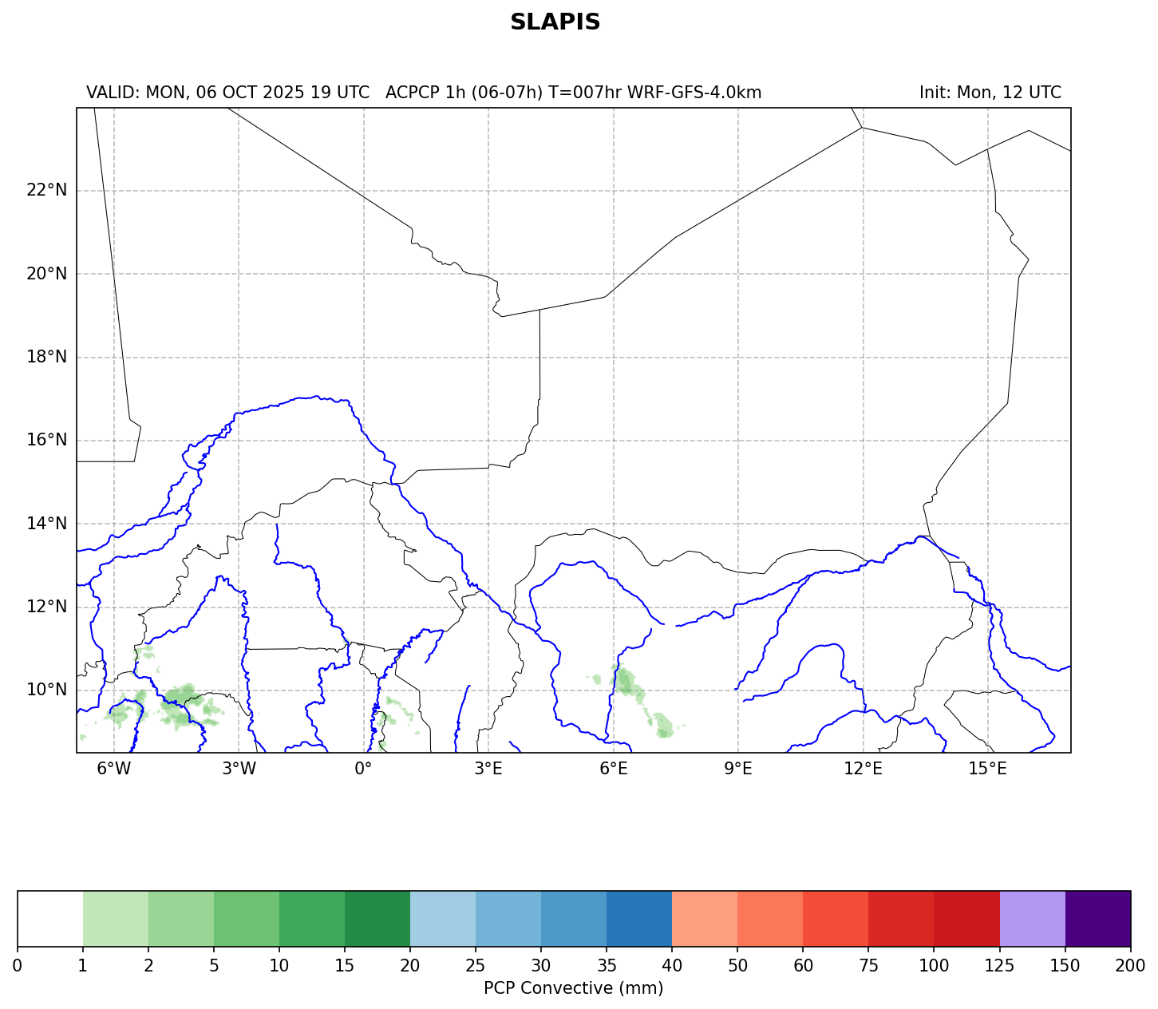This screenshot has height=1009, width=1158.
Task: Click the SLAPIS title text
Action: point(555,22)
